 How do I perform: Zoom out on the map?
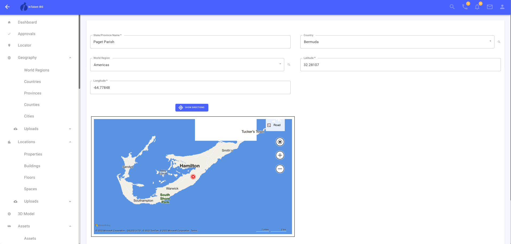[280, 169]
